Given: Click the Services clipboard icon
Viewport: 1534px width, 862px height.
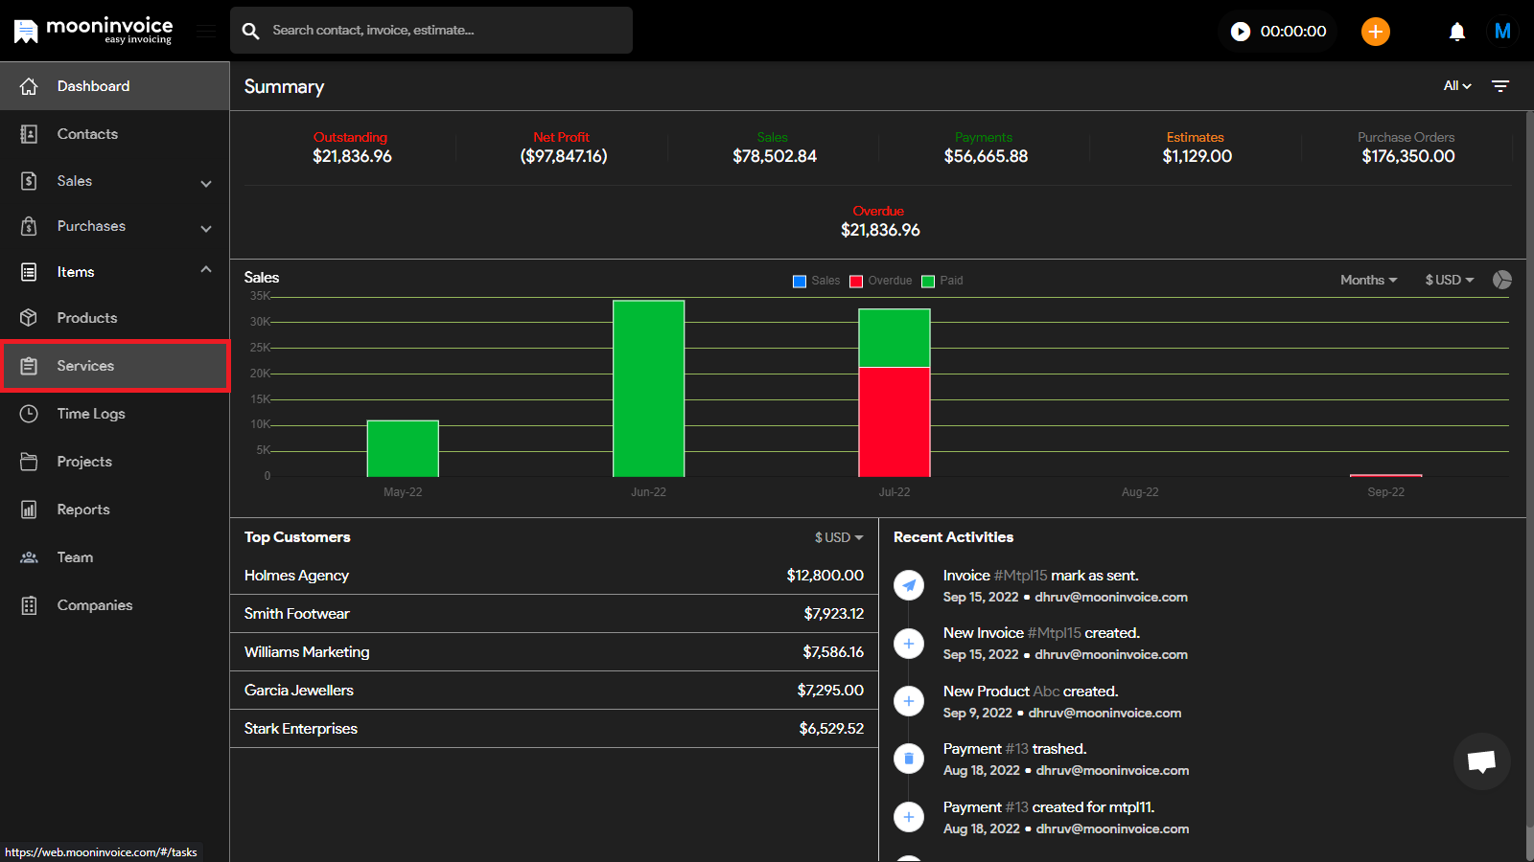Looking at the screenshot, I should tap(29, 366).
